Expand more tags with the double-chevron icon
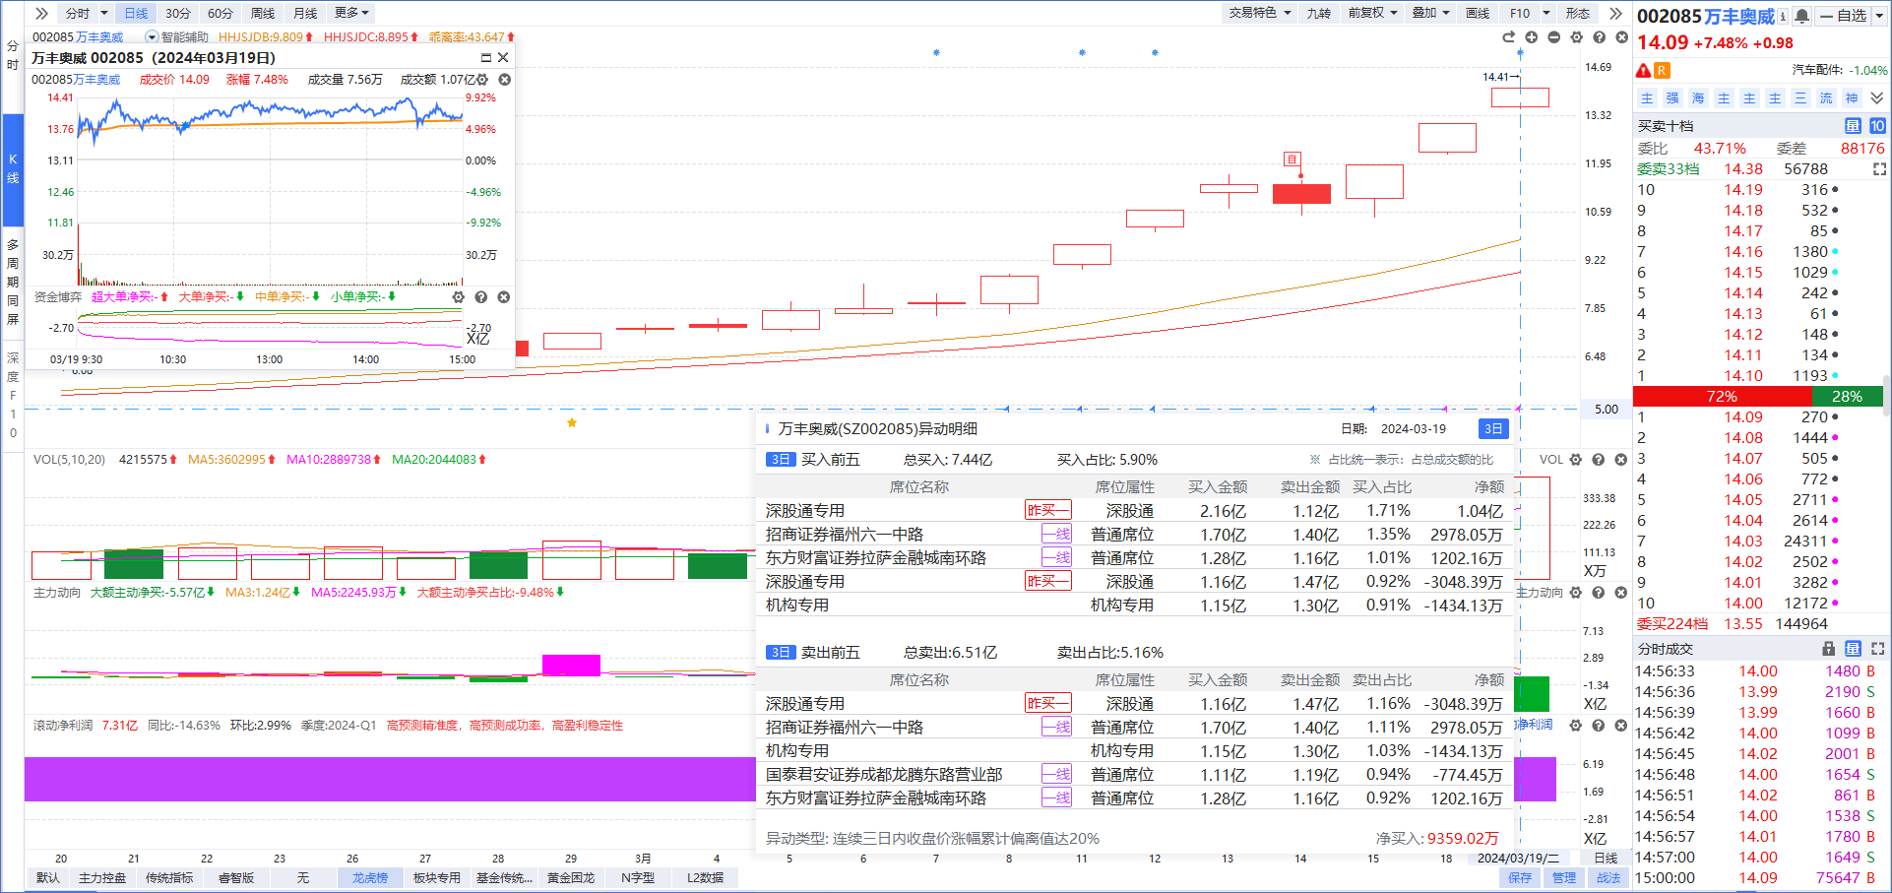 (1877, 98)
